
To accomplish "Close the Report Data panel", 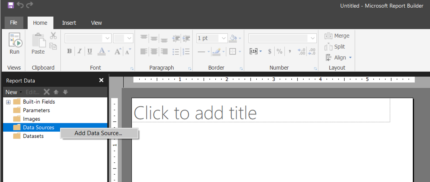I will tap(101, 80).
